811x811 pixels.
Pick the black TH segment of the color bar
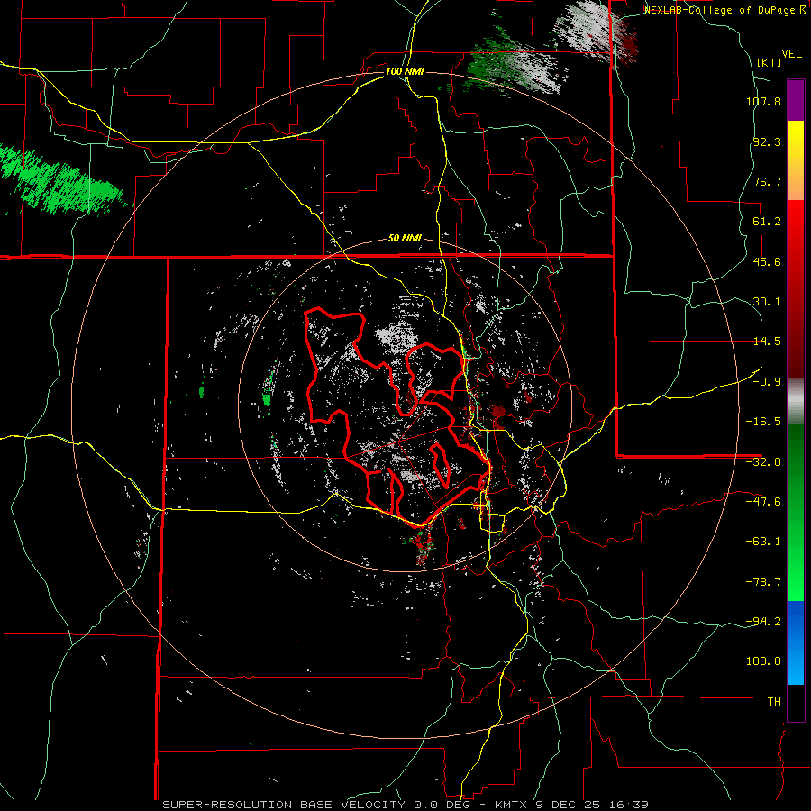point(796,703)
